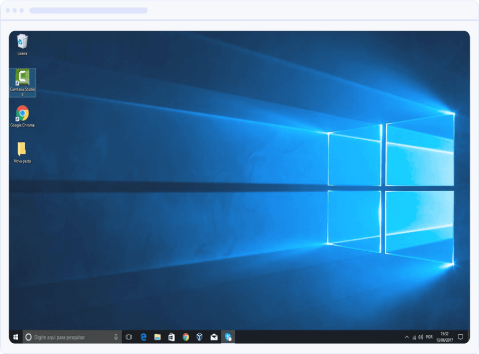Click the POR language indicator
Viewport: 479px width, 354px height.
[x=429, y=337]
